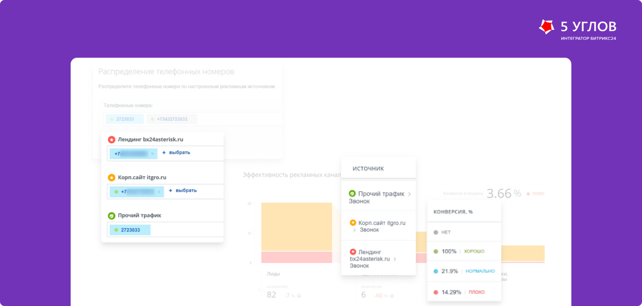Screen dimensions: 642x306
Task: Click the green icon in the Прочий трафик source row
Action: pyautogui.click(x=352, y=194)
